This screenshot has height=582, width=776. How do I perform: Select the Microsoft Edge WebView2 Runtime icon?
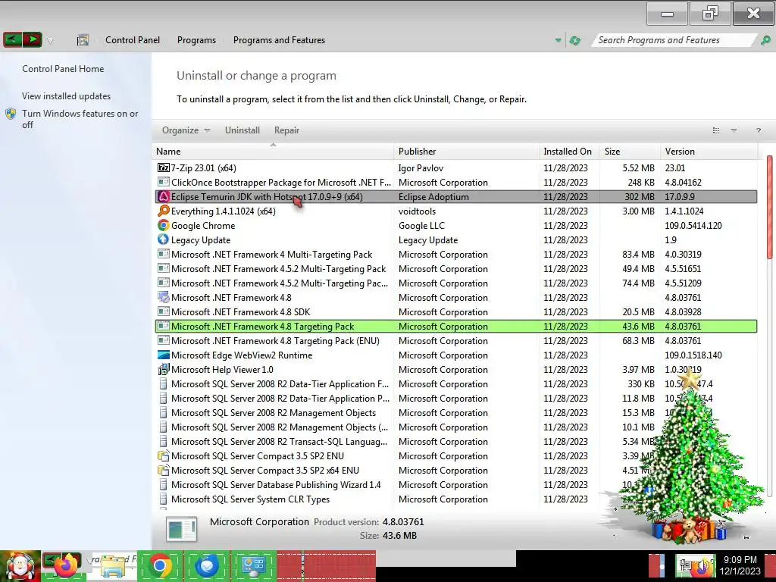[164, 355]
